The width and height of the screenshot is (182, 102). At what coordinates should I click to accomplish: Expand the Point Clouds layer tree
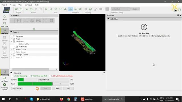pos(11,49)
